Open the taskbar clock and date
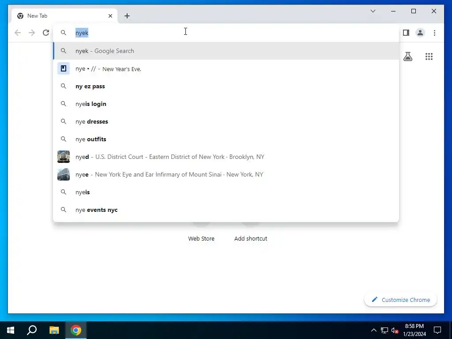The height and width of the screenshot is (339, 452). click(414, 330)
